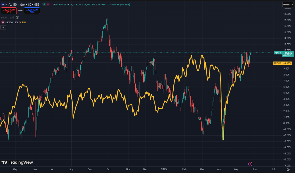
Task: Click the 2025 label on time axis
Action: pyautogui.click(x=164, y=169)
